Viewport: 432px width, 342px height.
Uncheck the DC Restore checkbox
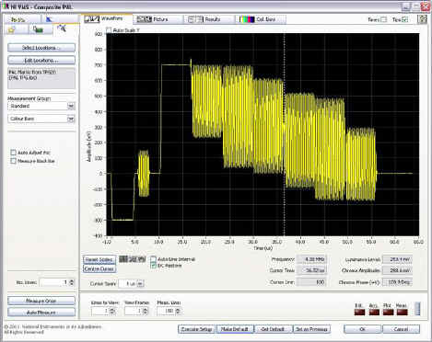(153, 266)
